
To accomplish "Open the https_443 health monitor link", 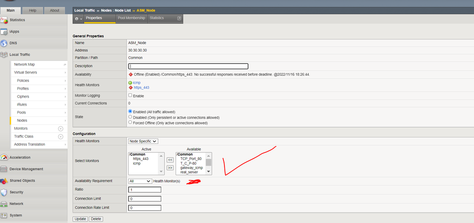I will [x=141, y=88].
